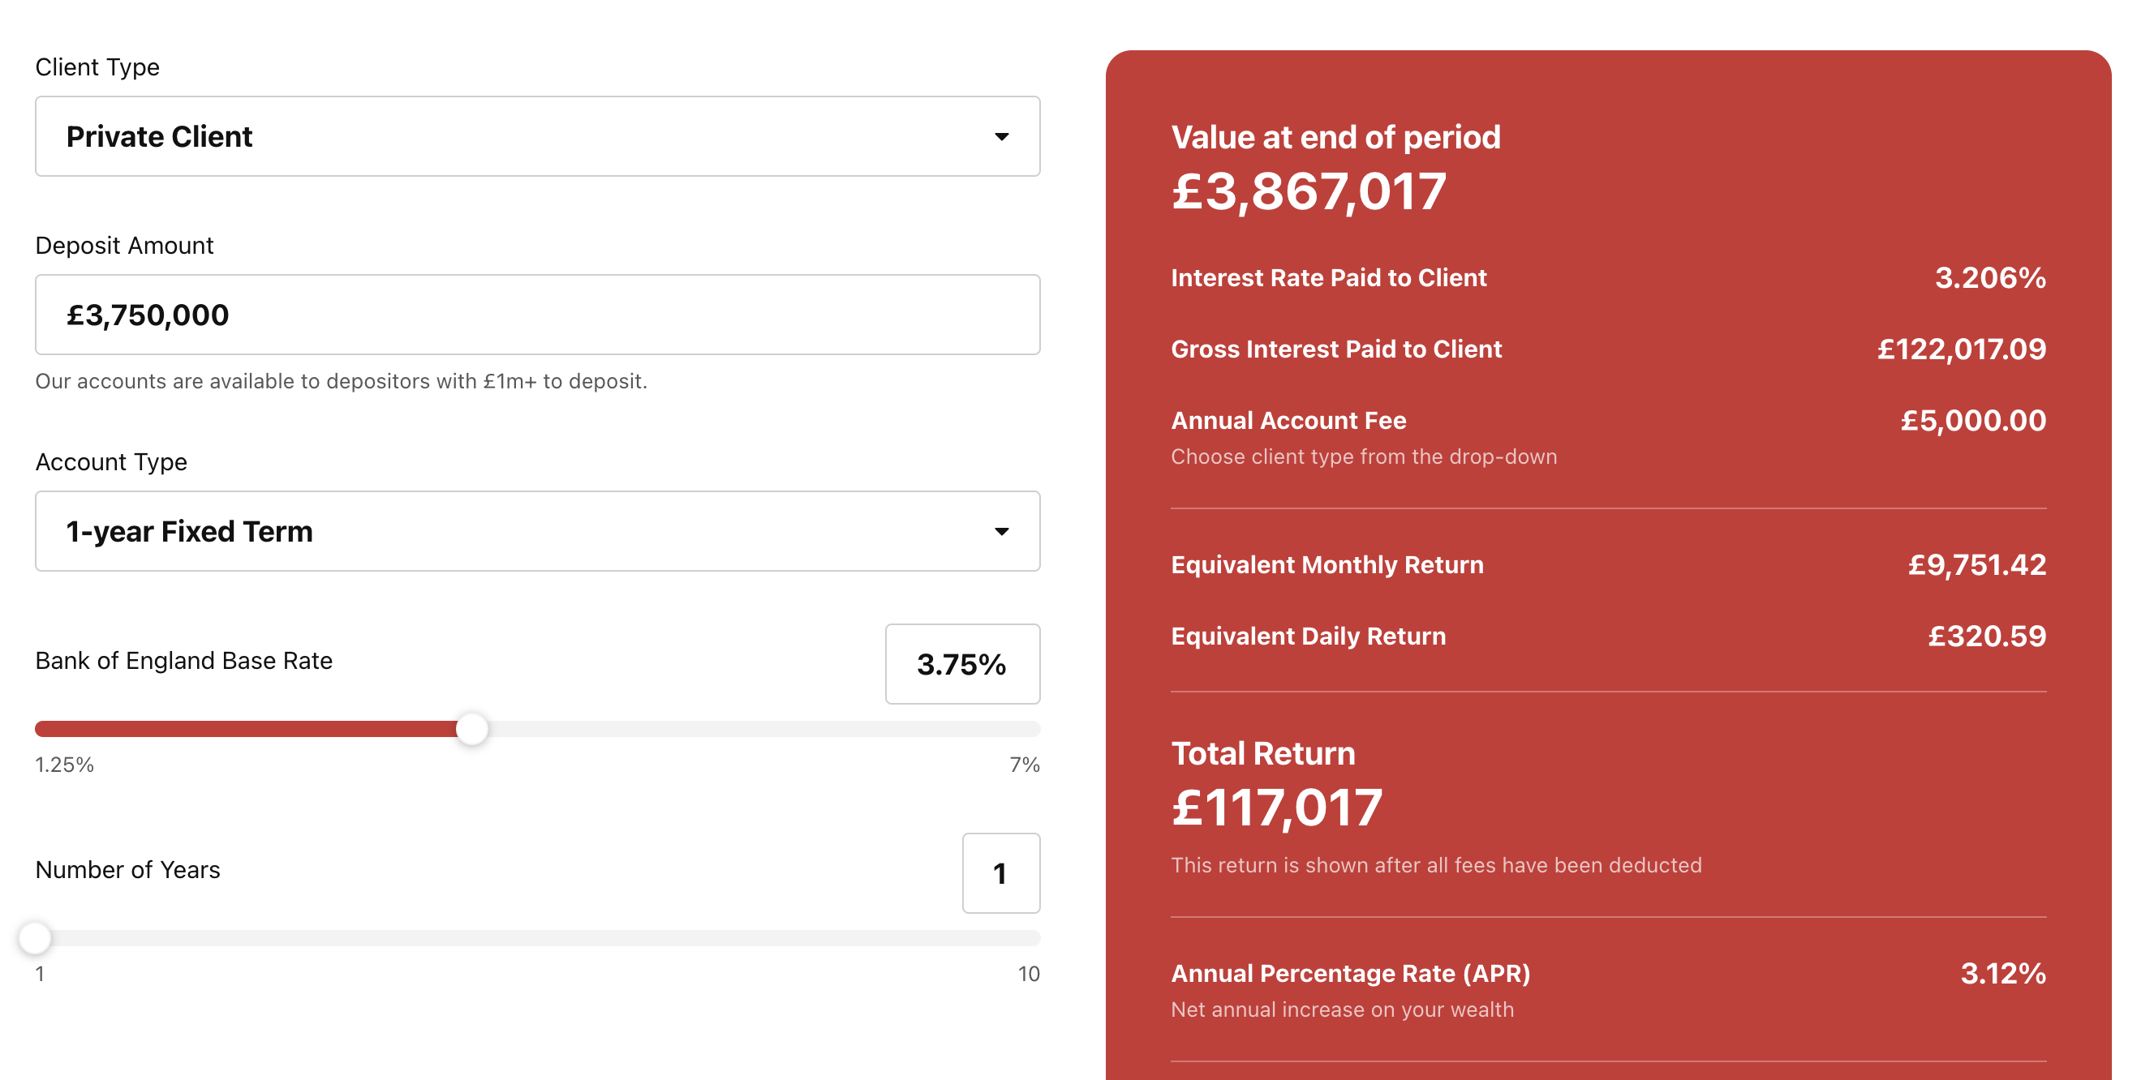The height and width of the screenshot is (1080, 2137).
Task: Select the Private Client option text
Action: [x=159, y=136]
